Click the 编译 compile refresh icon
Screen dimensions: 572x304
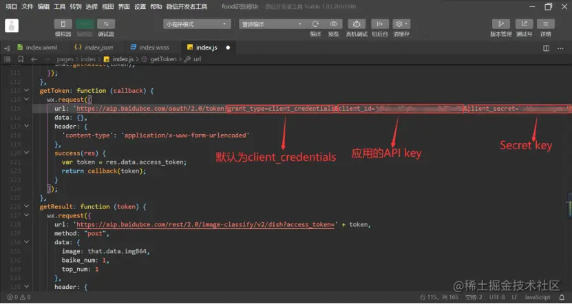pos(315,24)
